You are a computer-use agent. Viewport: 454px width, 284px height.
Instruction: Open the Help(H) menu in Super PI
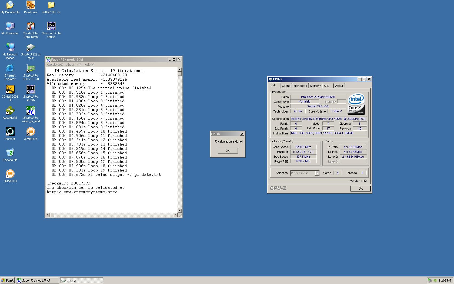click(89, 65)
